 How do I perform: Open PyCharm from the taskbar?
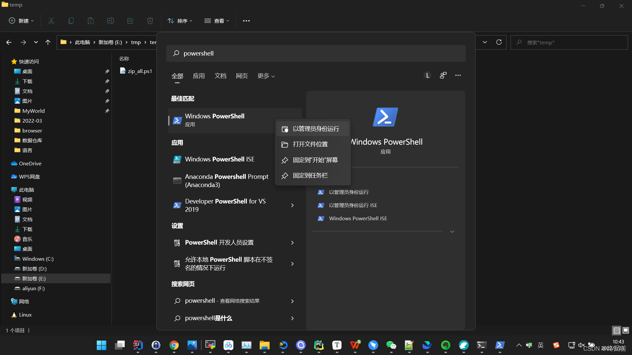coord(319,345)
